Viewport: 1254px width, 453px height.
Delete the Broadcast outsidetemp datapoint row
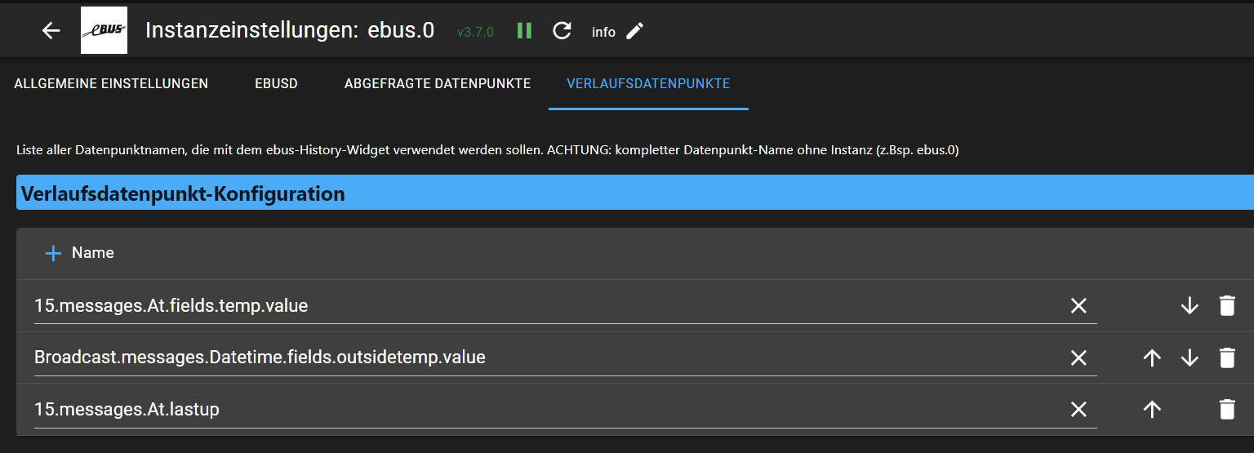1226,358
